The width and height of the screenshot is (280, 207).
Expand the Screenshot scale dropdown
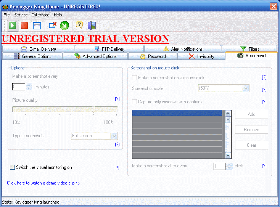pos(246,88)
